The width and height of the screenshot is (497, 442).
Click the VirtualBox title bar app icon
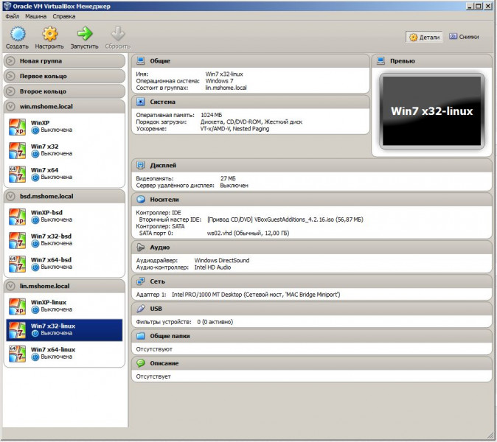[x=7, y=6]
